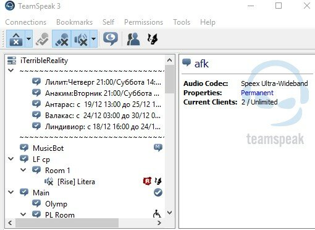Open the Permissions menu

click(x=143, y=22)
